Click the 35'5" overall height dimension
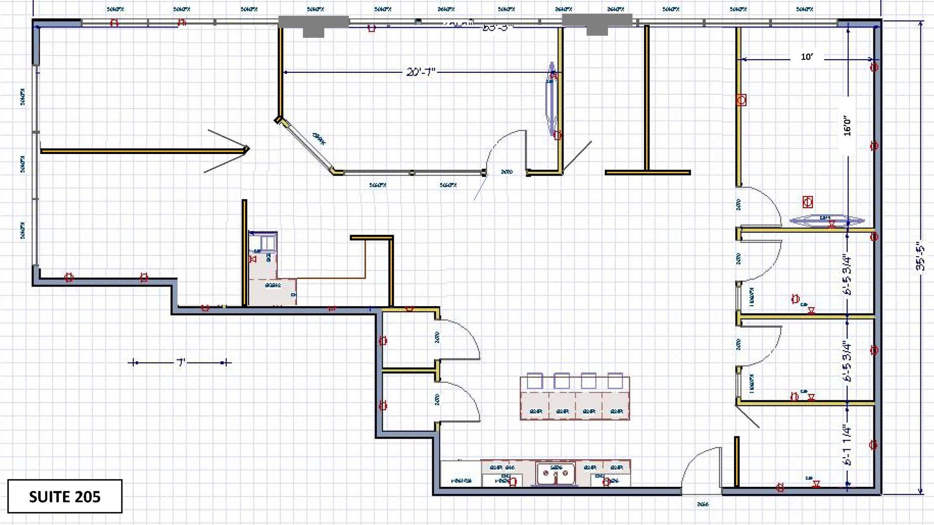 point(920,256)
